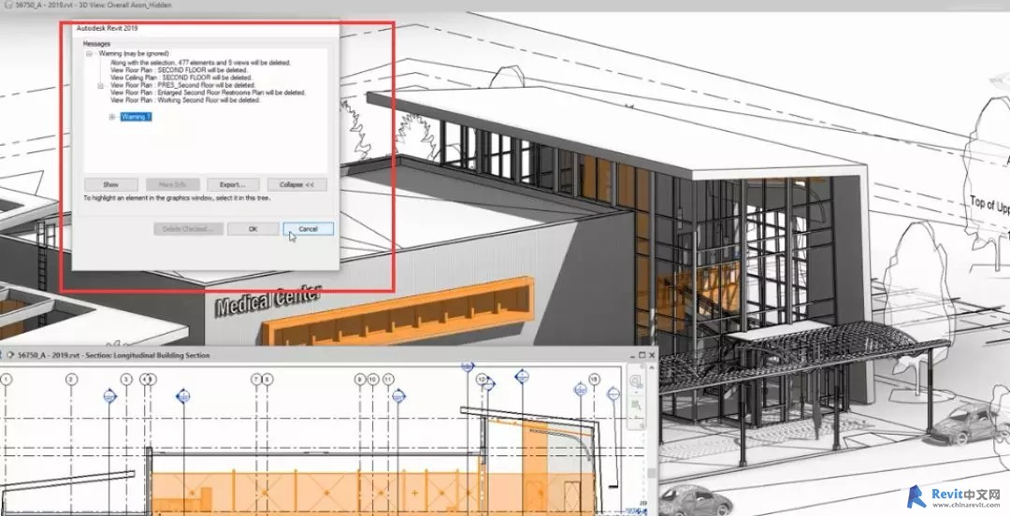
Task: Select grid bubble 15 in the section view
Action: pyautogui.click(x=594, y=380)
